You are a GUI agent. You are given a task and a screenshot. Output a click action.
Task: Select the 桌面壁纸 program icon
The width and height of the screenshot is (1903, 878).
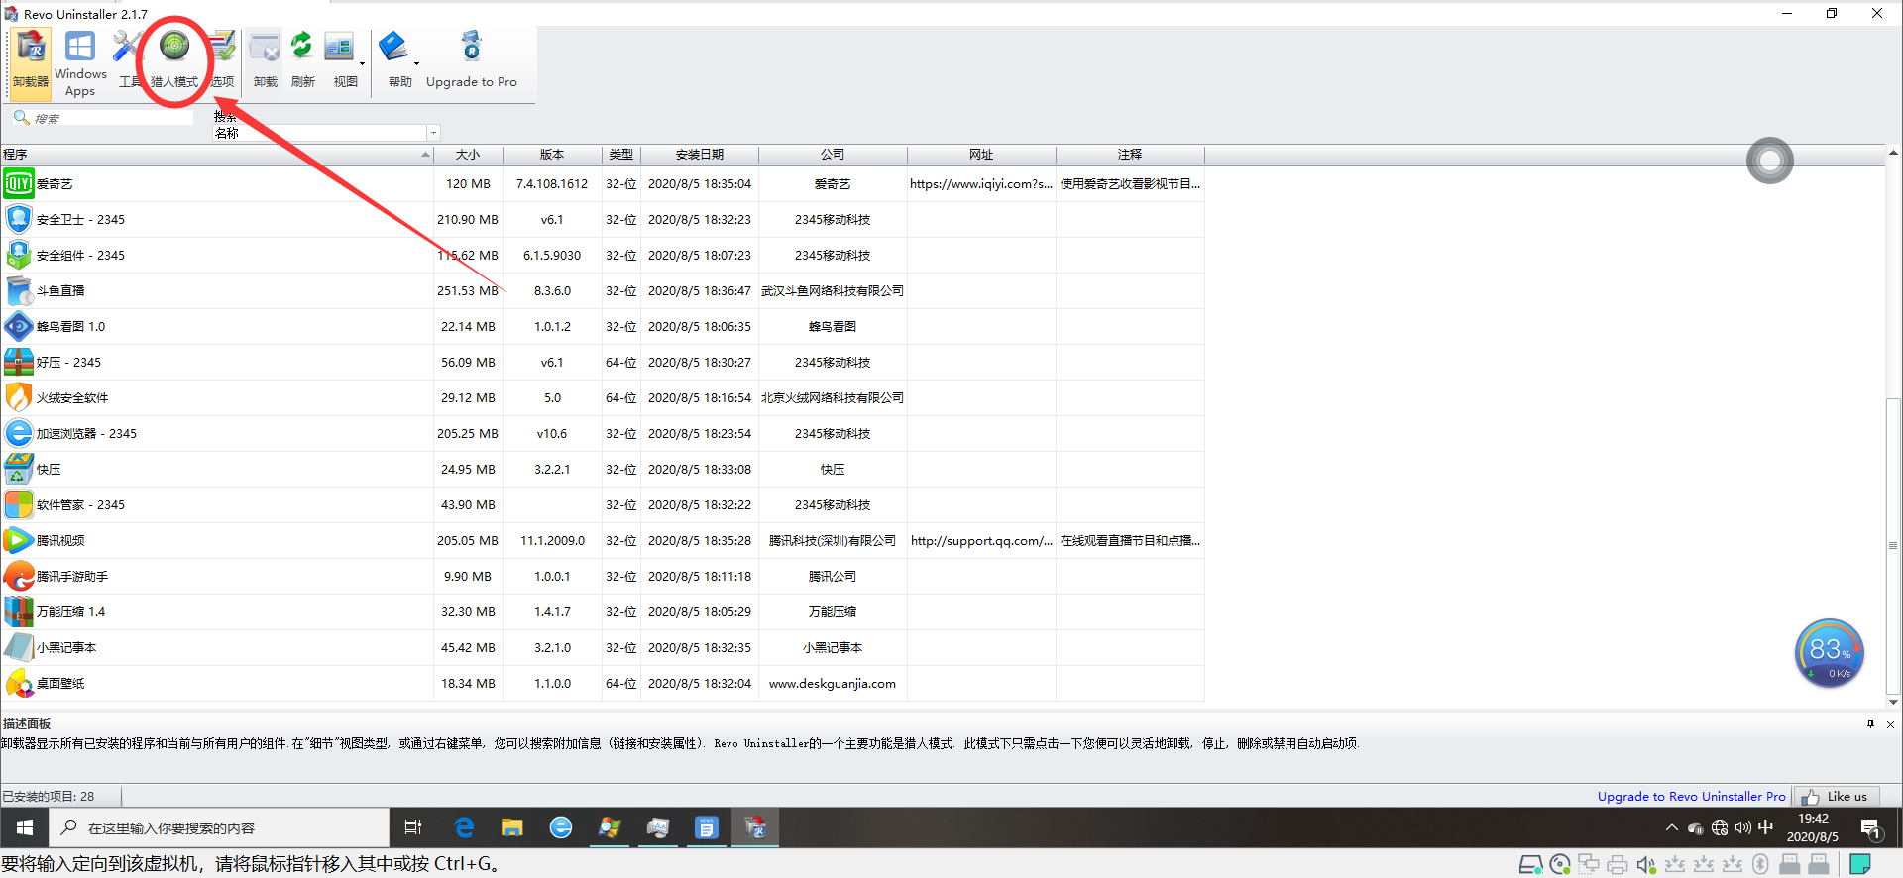18,684
